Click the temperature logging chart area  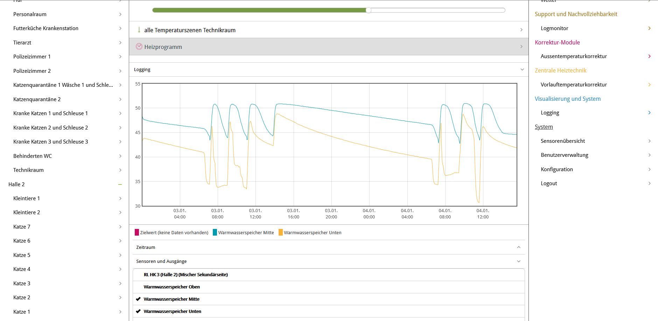coord(329,145)
